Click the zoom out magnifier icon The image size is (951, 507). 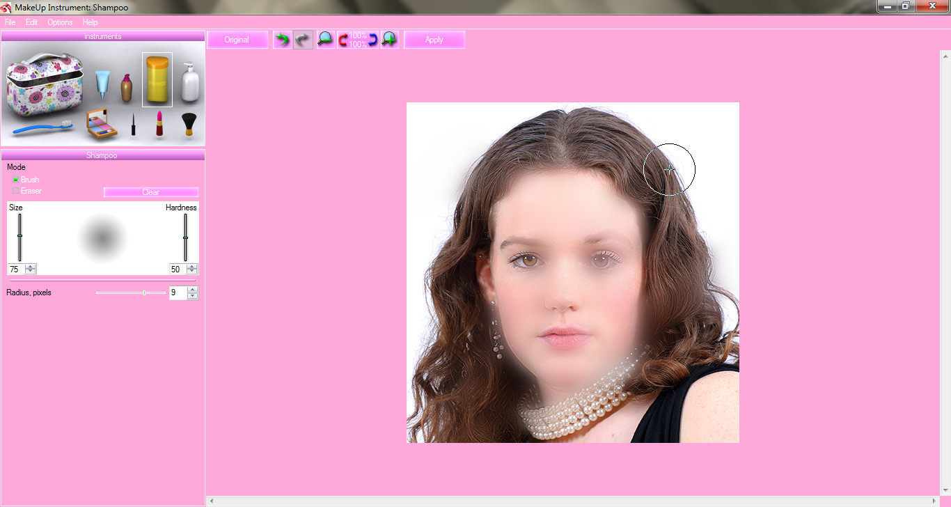[x=325, y=40]
